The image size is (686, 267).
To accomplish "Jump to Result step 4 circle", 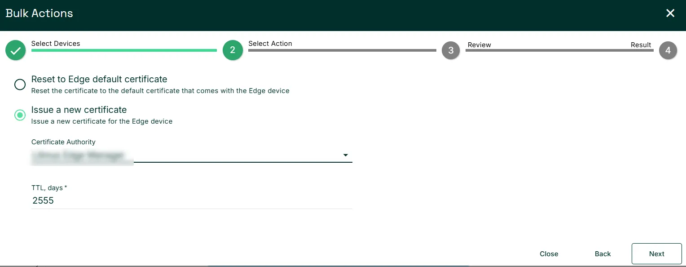I will tap(668, 51).
